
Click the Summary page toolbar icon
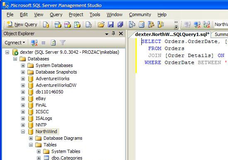click(142, 24)
